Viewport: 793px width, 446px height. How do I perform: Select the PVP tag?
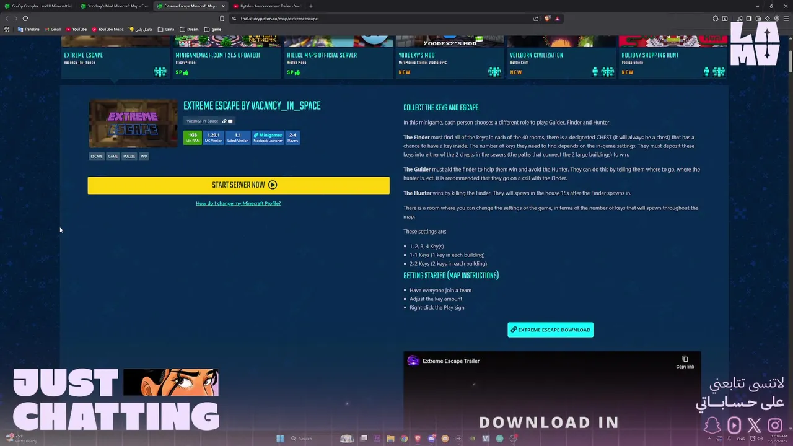click(x=144, y=156)
